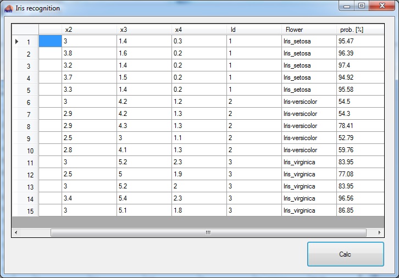The width and height of the screenshot is (399, 278).
Task: Click the Iris recognition app icon in title bar
Action: point(8,9)
